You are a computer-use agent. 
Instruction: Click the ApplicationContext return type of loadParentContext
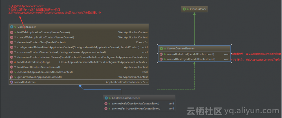[136, 67]
